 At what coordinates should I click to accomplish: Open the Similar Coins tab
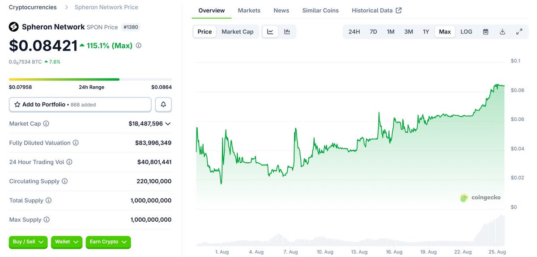[320, 10]
